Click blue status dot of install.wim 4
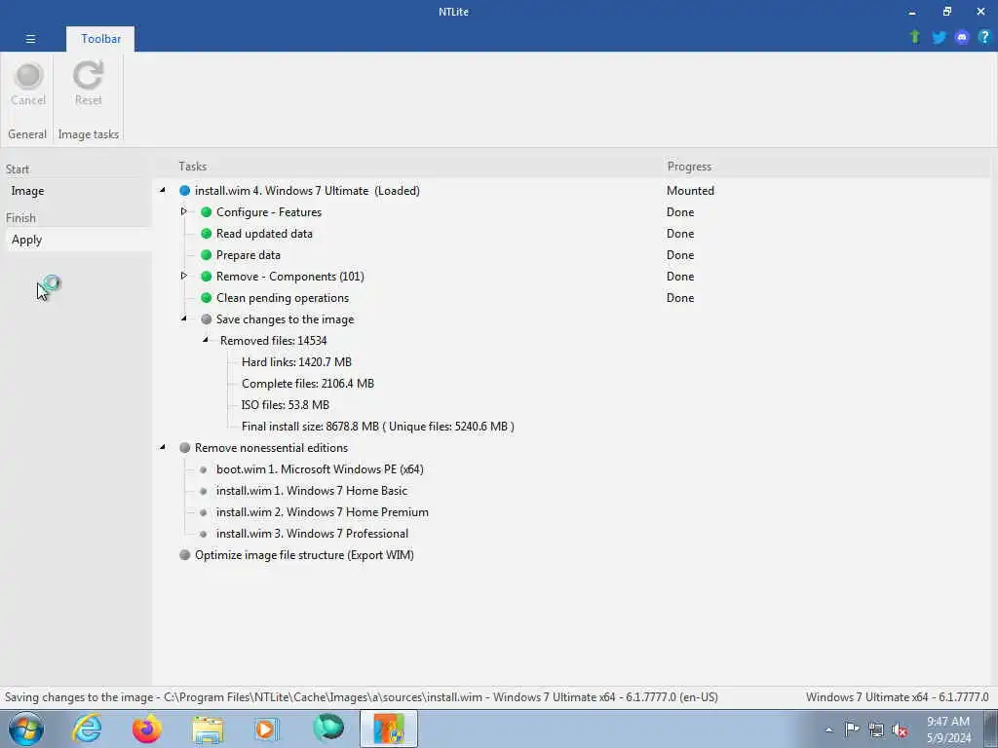This screenshot has width=998, height=748. coord(184,190)
